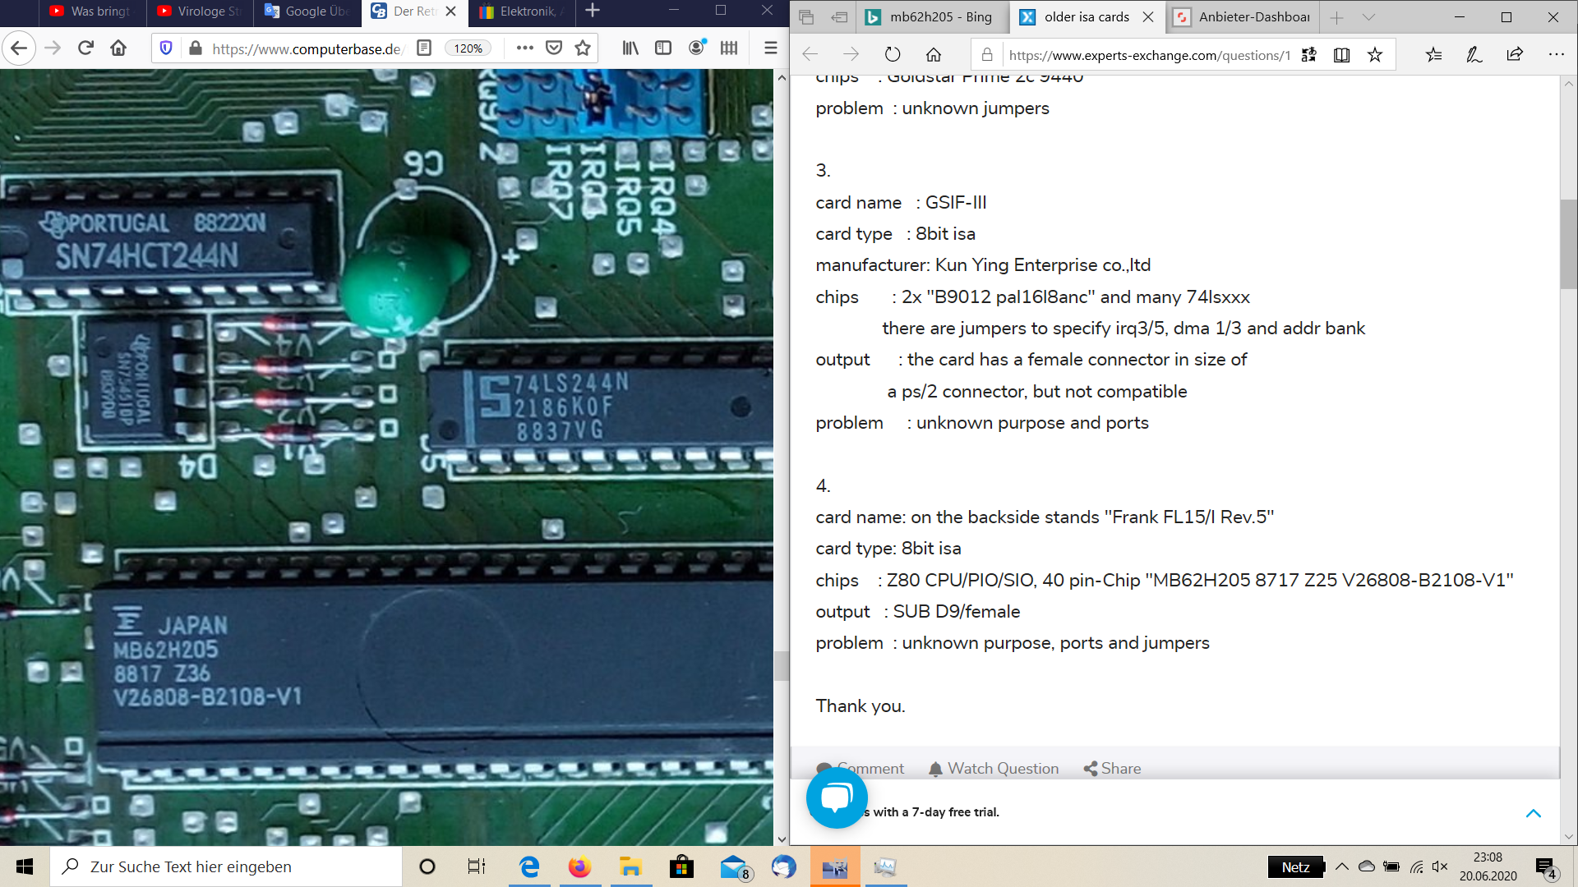Show hidden system tray icons
The image size is (1578, 887).
pyautogui.click(x=1342, y=866)
